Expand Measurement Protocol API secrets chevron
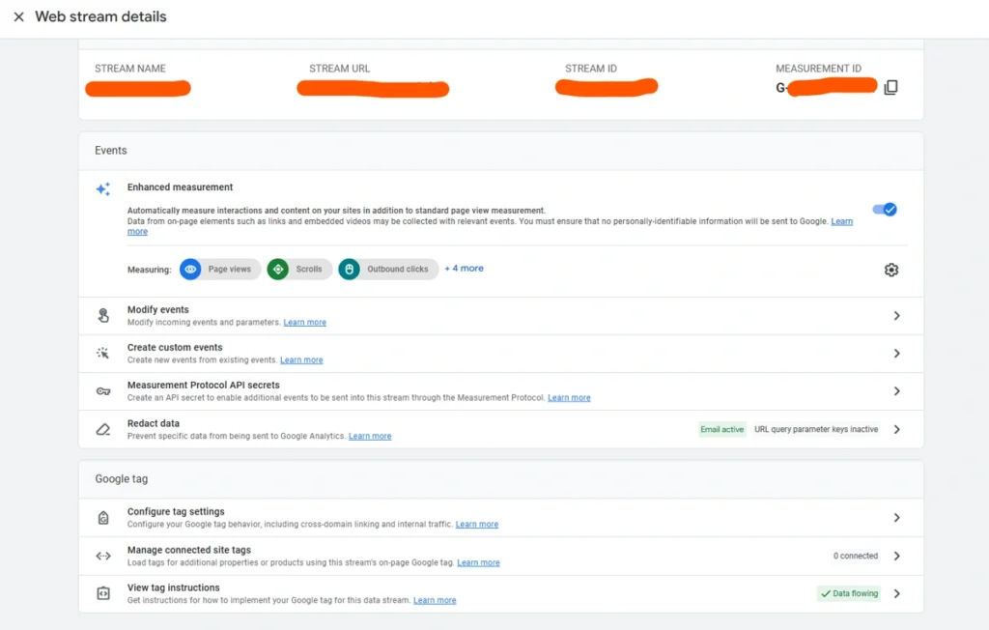The height and width of the screenshot is (630, 989). (896, 391)
